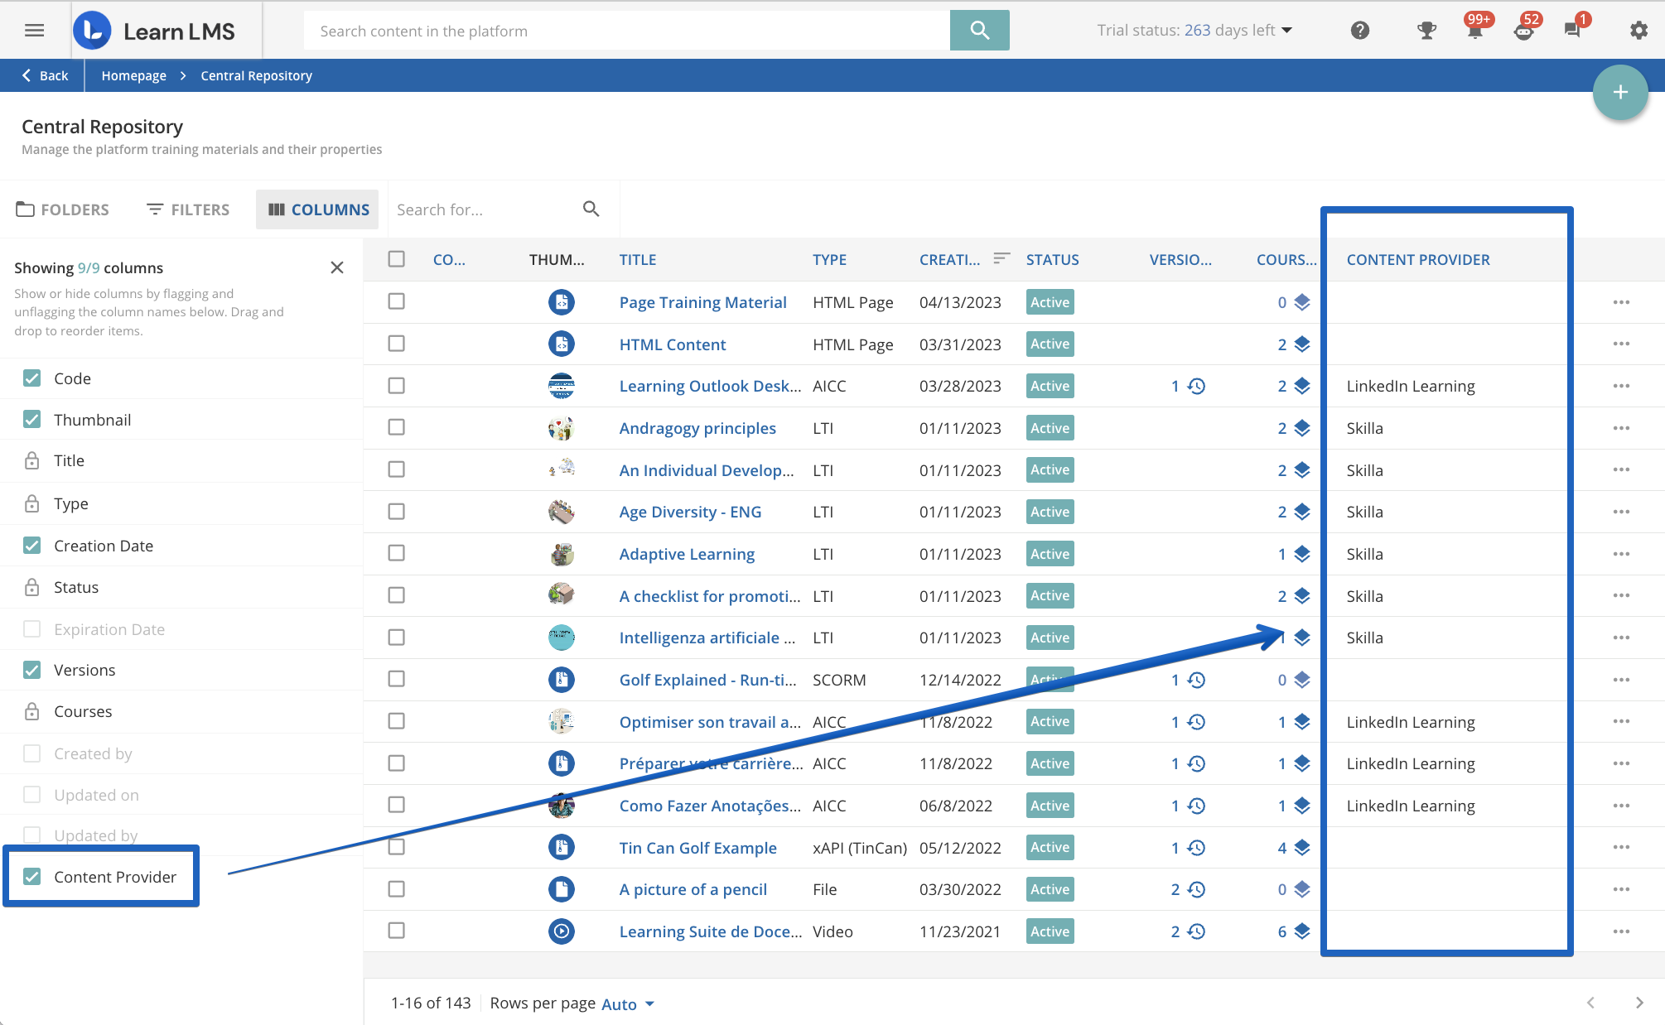
Task: Enable the Expiration Date column checkbox
Action: pos(31,629)
